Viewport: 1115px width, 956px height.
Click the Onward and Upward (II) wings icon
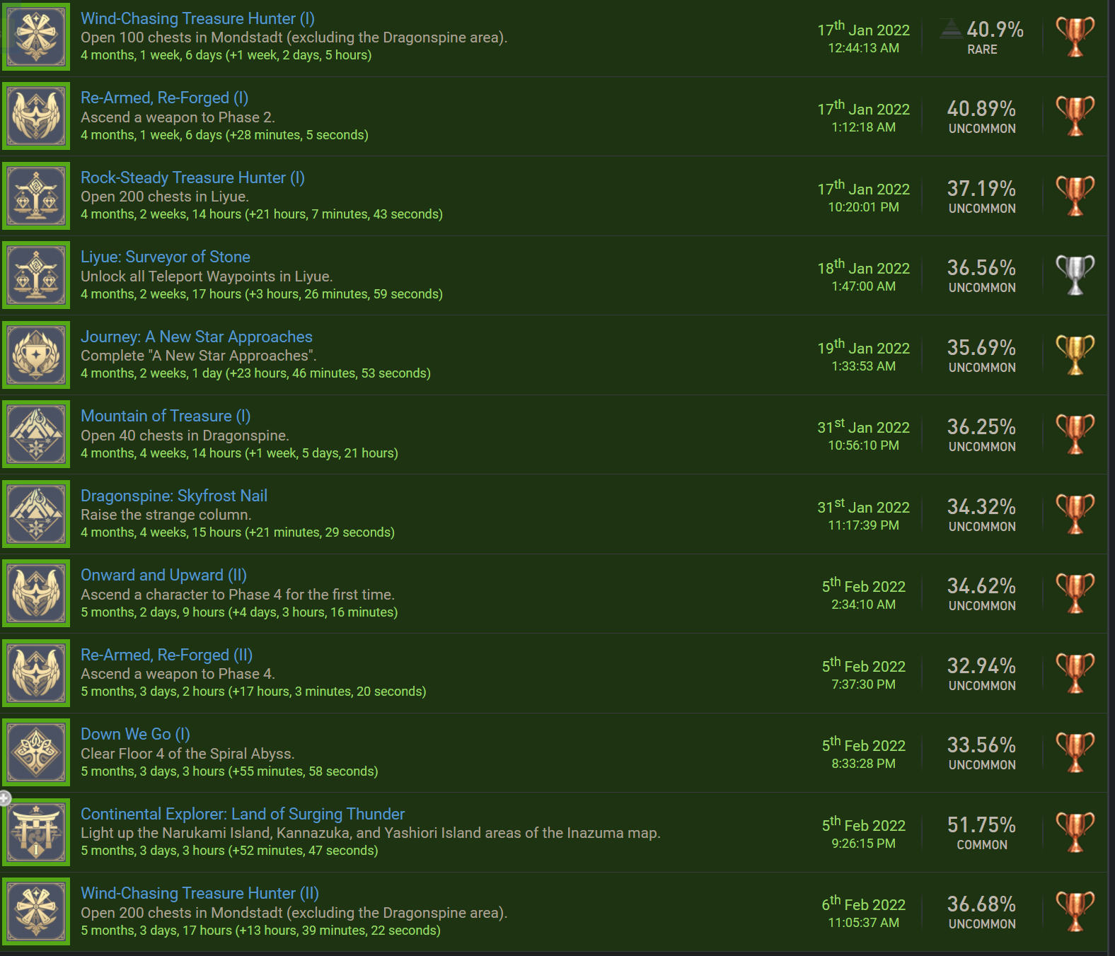coord(36,593)
